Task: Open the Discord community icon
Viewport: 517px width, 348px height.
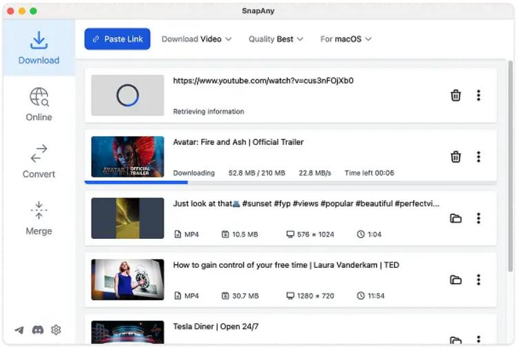Action: pos(38,329)
